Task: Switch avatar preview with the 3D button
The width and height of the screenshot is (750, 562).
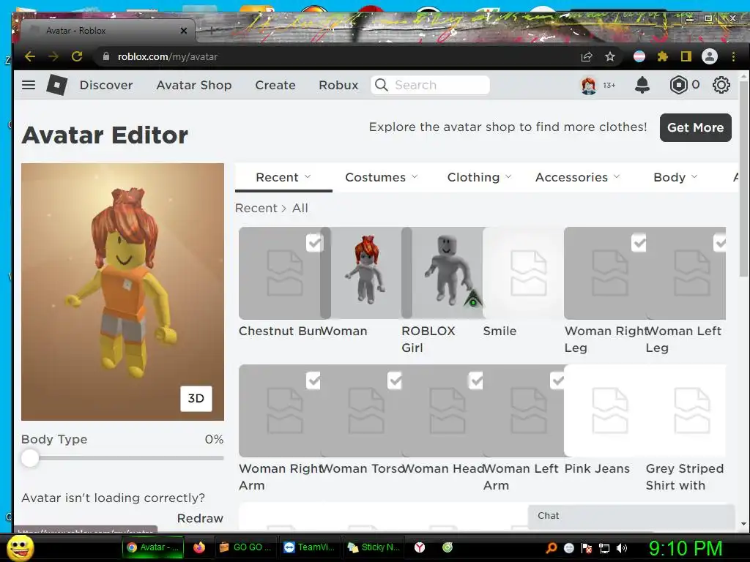Action: [196, 399]
